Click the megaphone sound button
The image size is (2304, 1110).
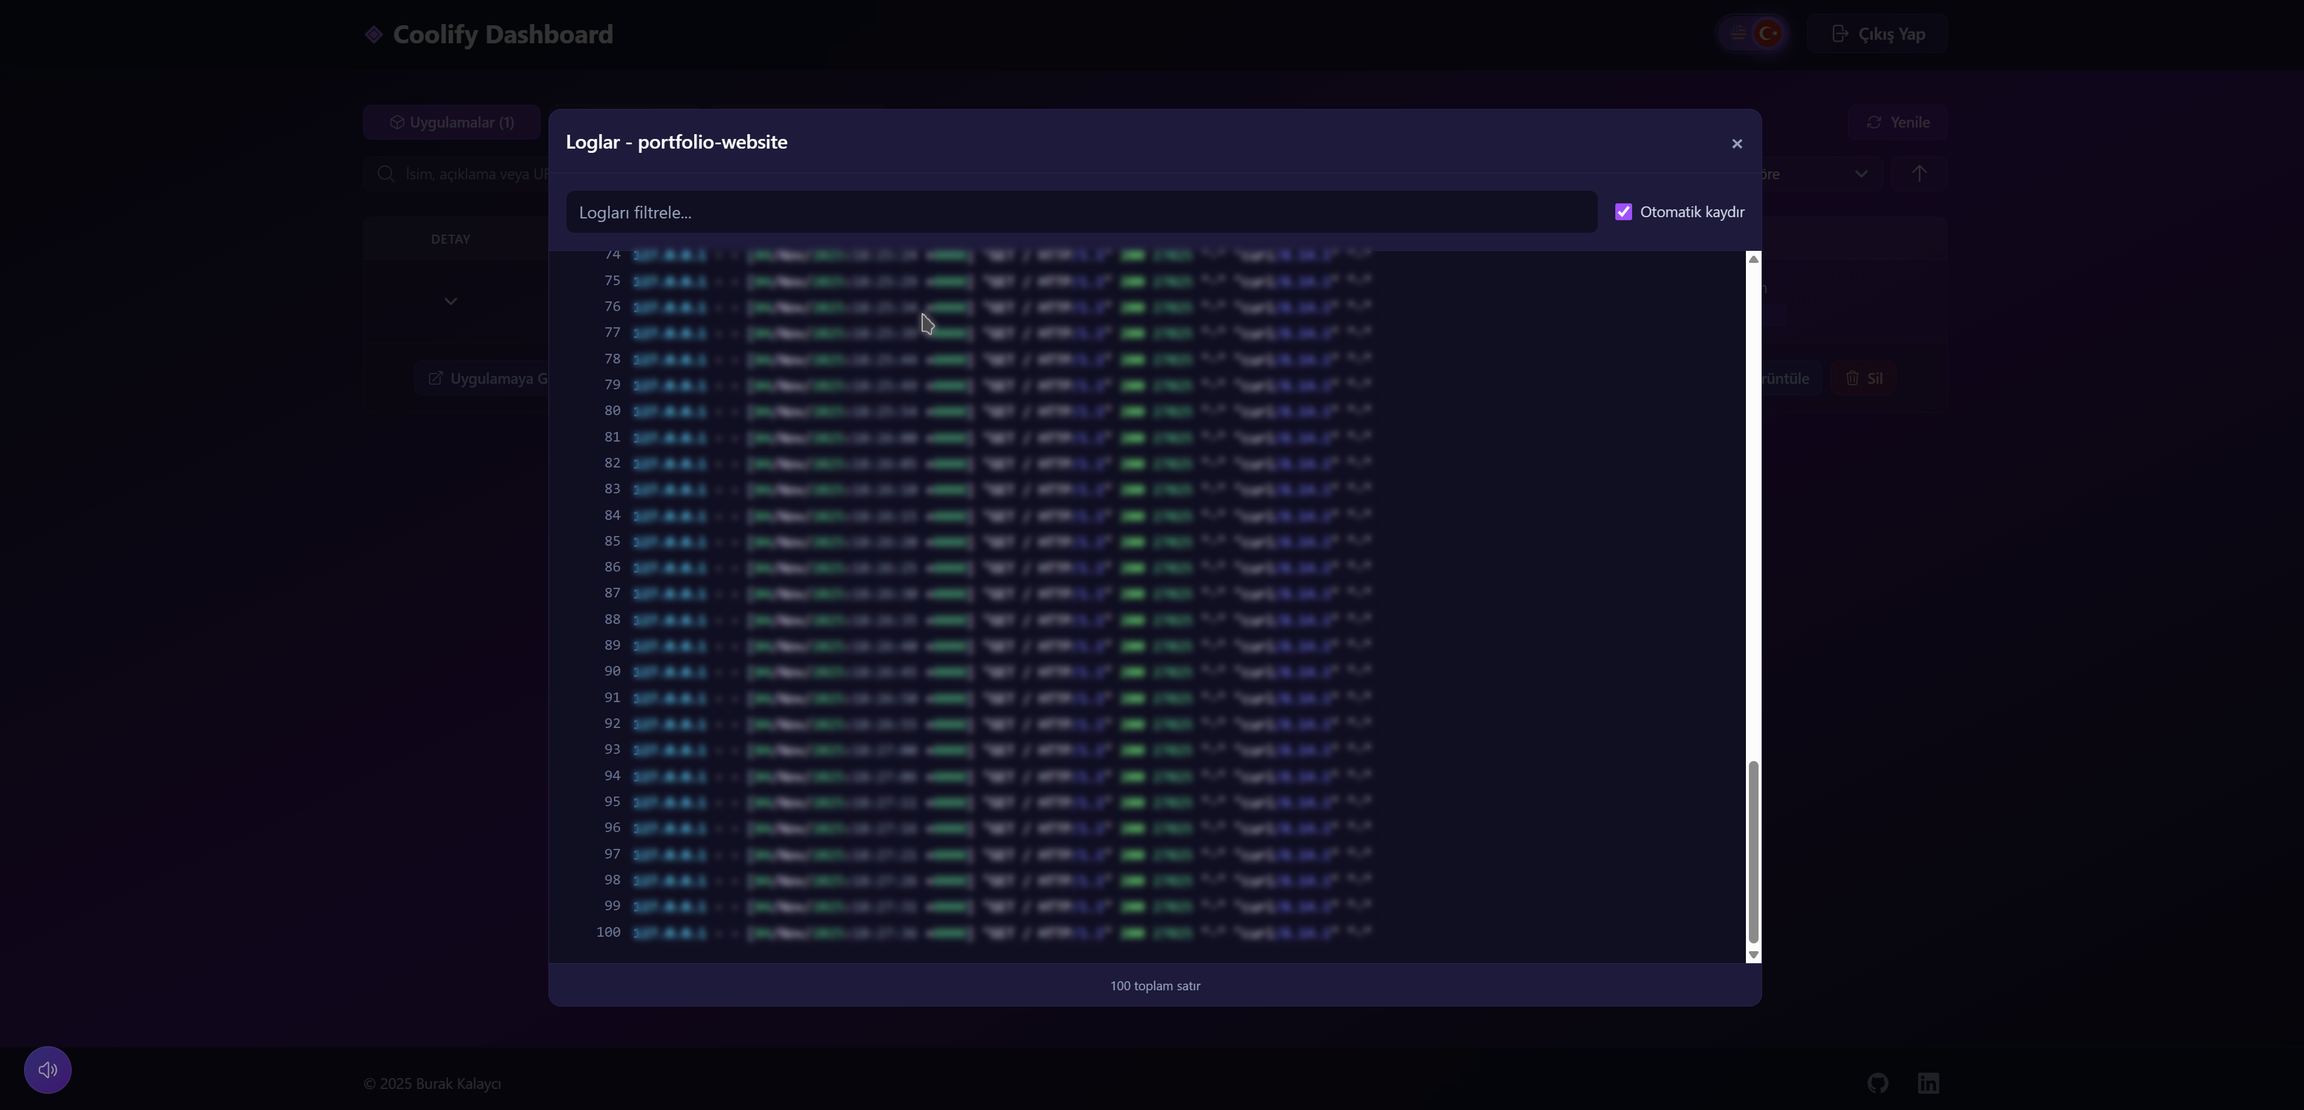[48, 1070]
